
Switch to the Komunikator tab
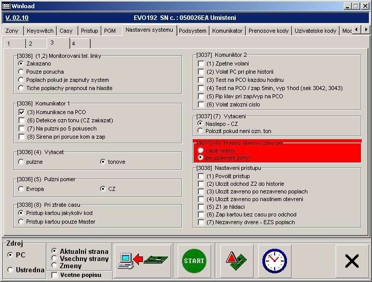point(227,31)
